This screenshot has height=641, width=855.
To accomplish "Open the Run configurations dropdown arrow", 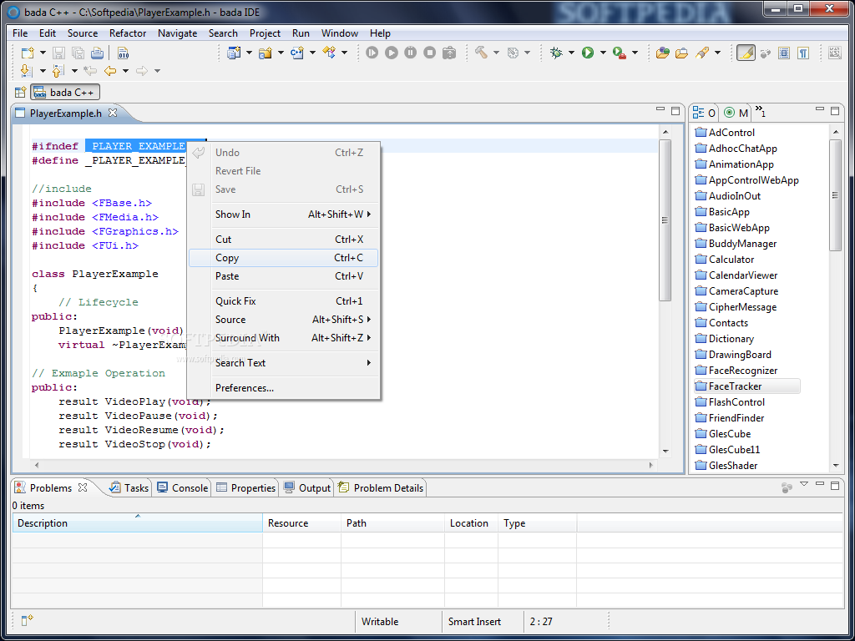I will click(603, 53).
